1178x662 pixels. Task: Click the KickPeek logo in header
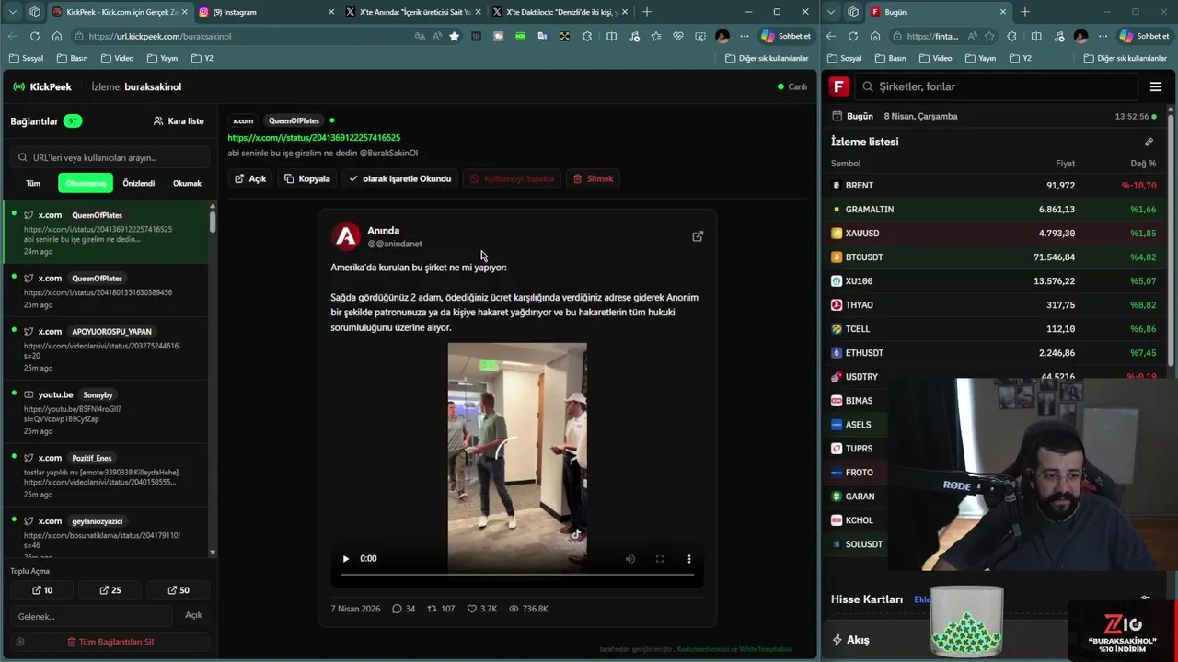click(x=42, y=86)
